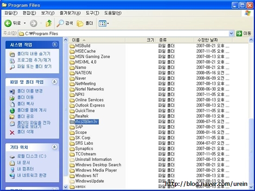Image resolution: width=255 pixels, height=191 pixels.
Task: Select the QuickTime folder icon
Action: click(72, 111)
